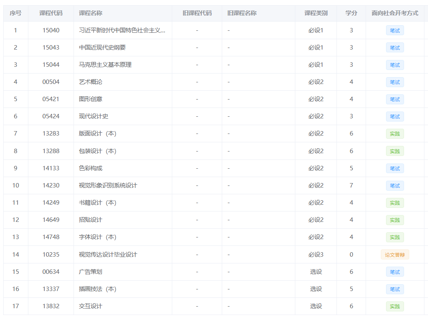The image size is (428, 319).
Task: Click the 序号 column header
Action: pos(16,13)
